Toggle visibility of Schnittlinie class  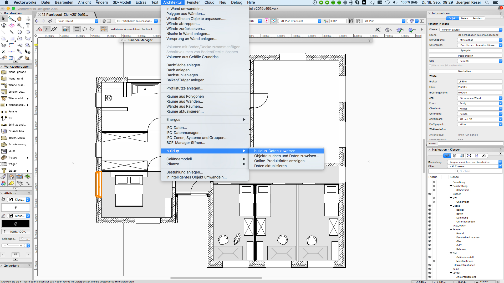pyautogui.click(x=434, y=190)
